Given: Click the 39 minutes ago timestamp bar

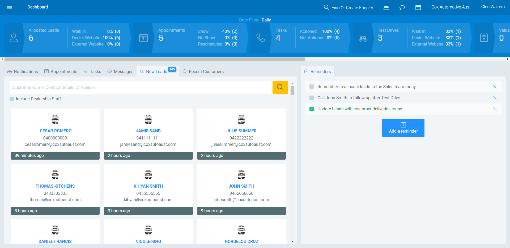Looking at the screenshot, I should point(55,156).
